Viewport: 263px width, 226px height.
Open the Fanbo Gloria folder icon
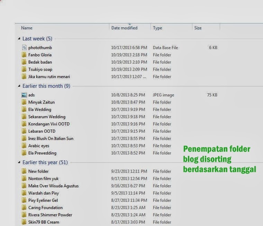pyautogui.click(x=24, y=55)
